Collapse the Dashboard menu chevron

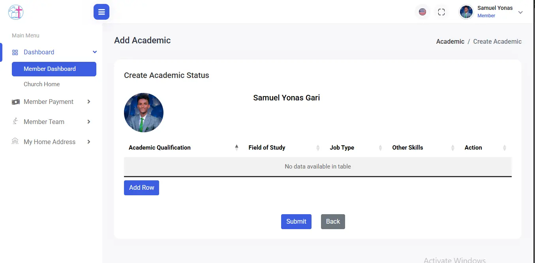pos(95,52)
